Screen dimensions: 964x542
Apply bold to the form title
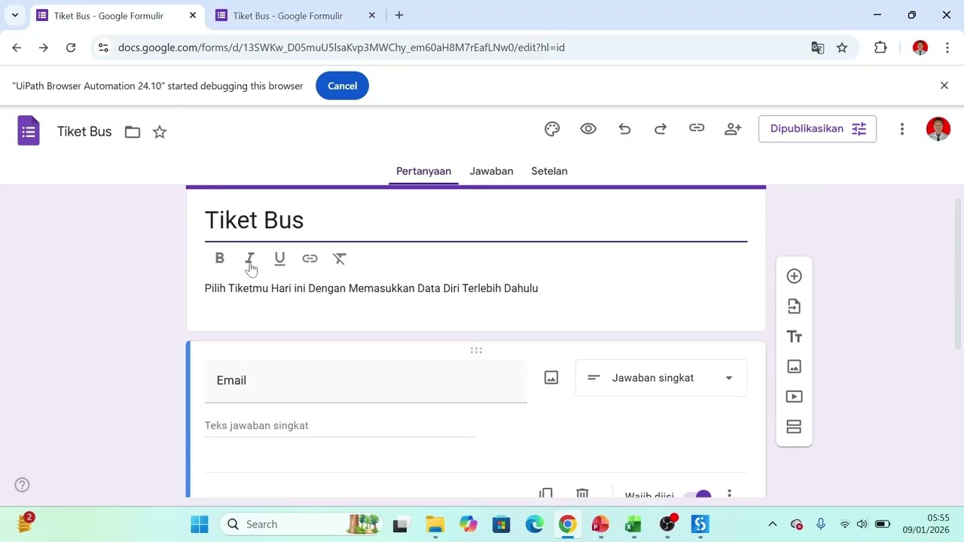coord(220,258)
